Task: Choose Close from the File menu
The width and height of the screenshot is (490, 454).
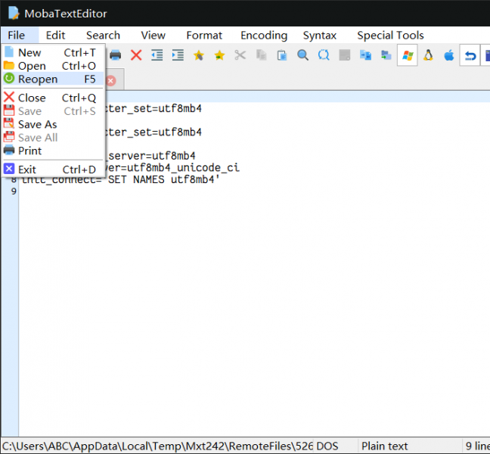Action: click(53, 98)
